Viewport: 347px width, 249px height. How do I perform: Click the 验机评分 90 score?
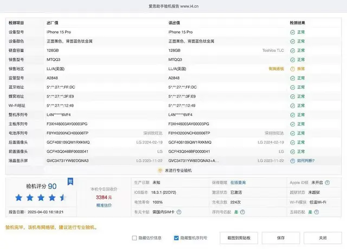[x=41, y=186]
